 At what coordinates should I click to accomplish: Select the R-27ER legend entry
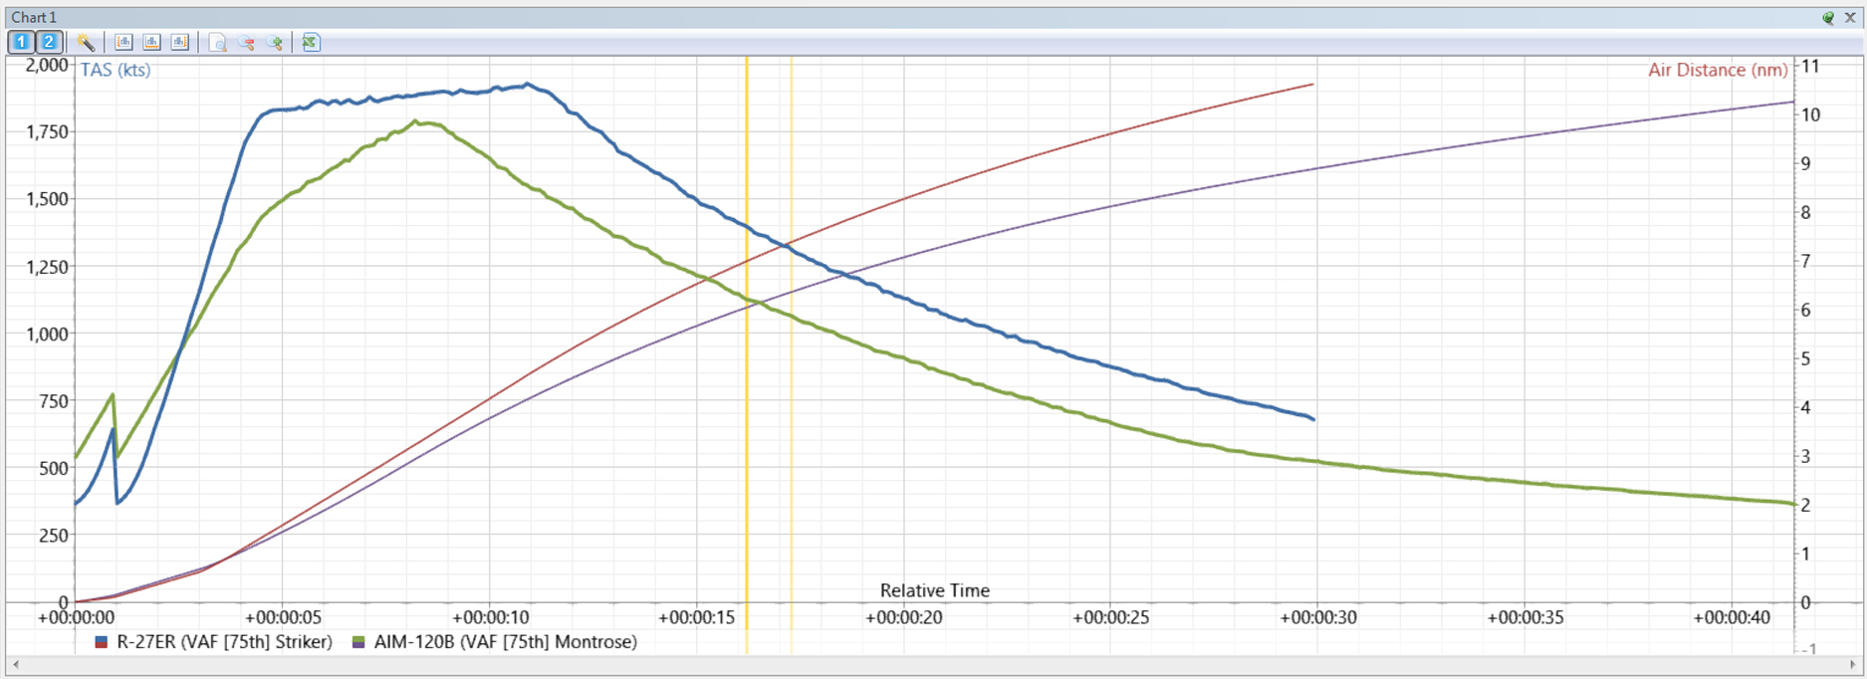(213, 642)
